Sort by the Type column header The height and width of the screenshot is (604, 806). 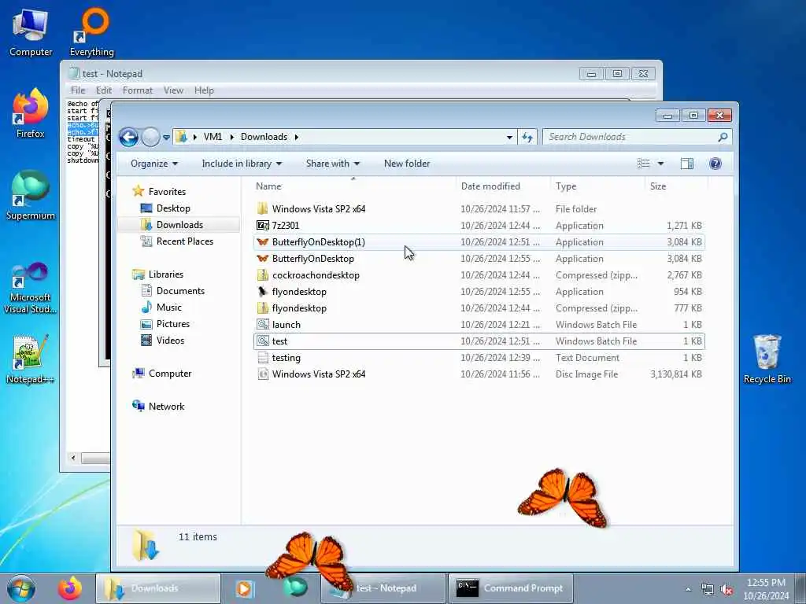pyautogui.click(x=597, y=186)
